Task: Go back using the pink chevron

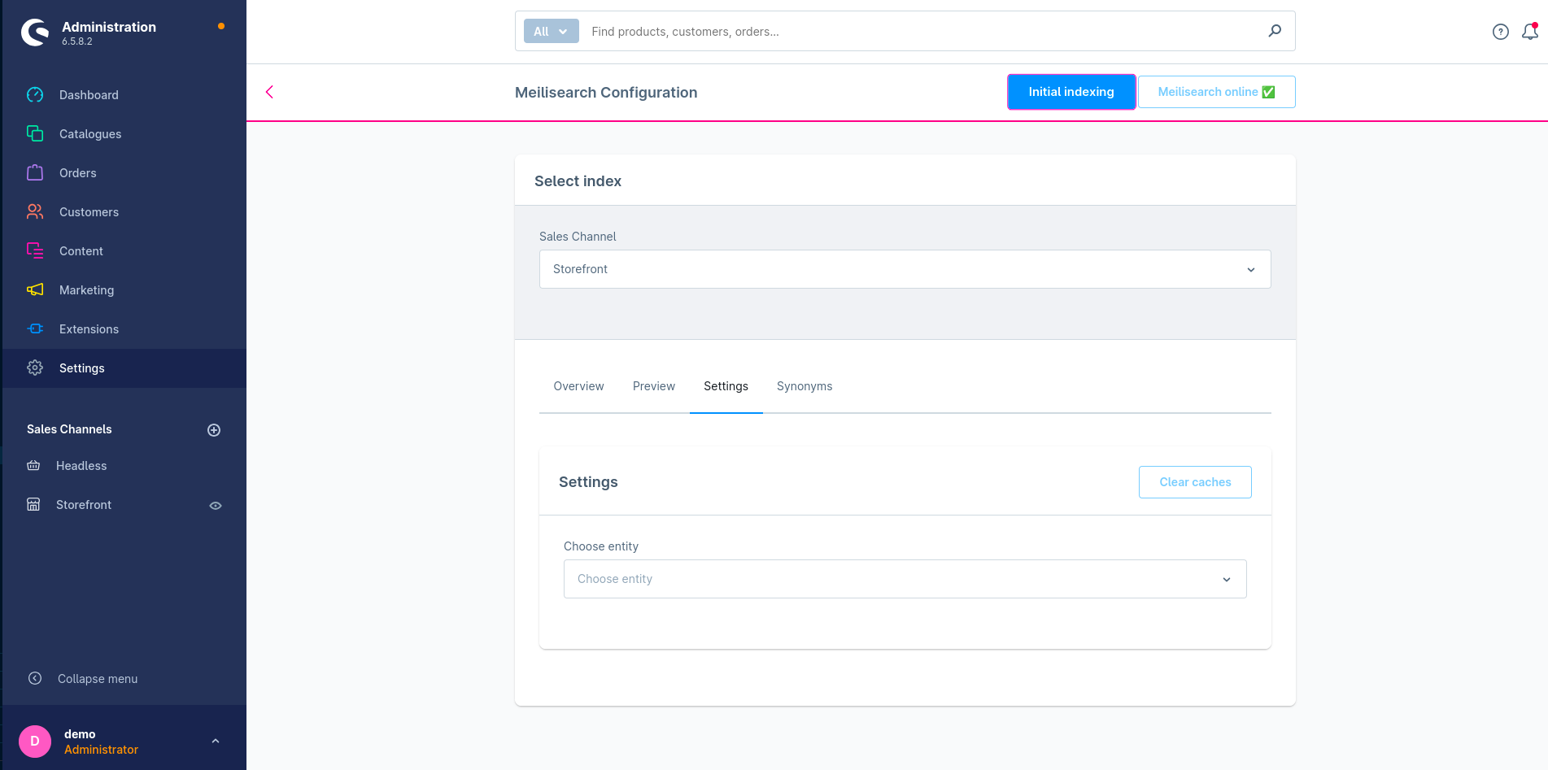Action: [270, 92]
